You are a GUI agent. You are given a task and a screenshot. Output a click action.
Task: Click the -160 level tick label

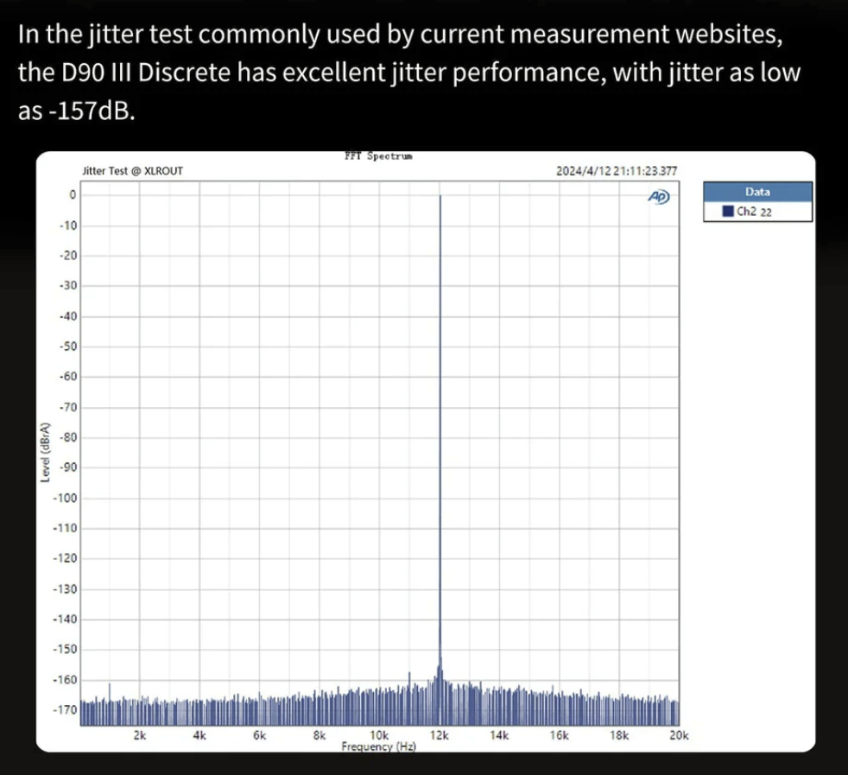click(x=66, y=680)
